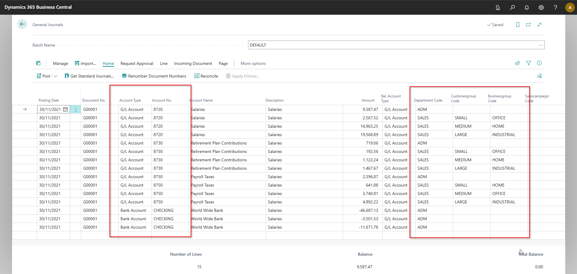Post the journal with the Post button
This screenshot has width=577, height=274.
43,76
